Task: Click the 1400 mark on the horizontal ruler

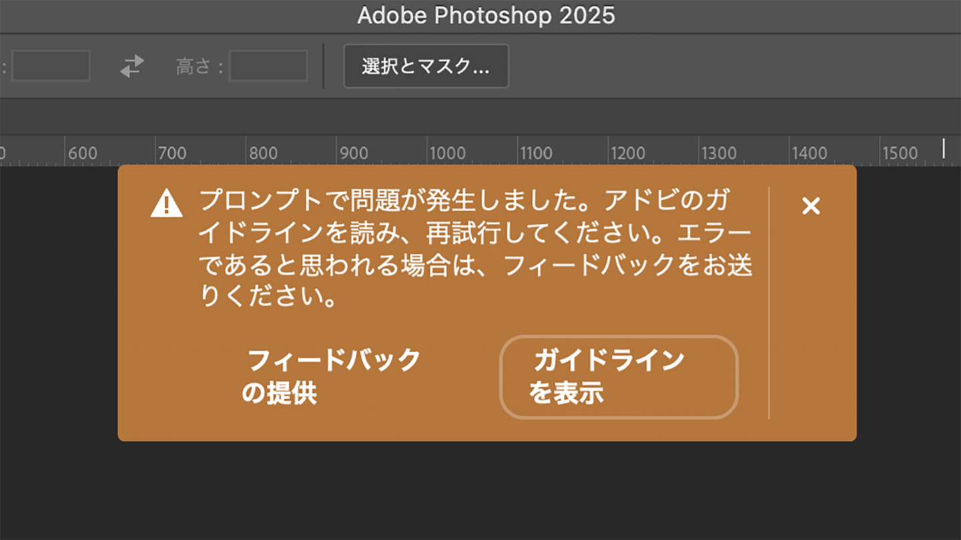Action: point(809,153)
